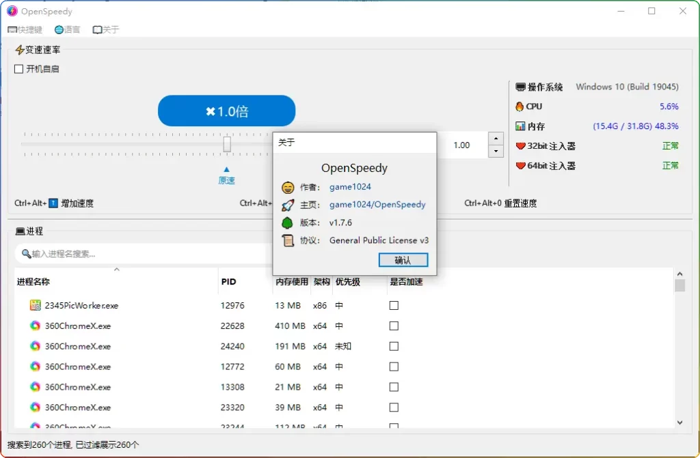Enable acceleration for 2345PicWorker.exe

pyautogui.click(x=394, y=306)
